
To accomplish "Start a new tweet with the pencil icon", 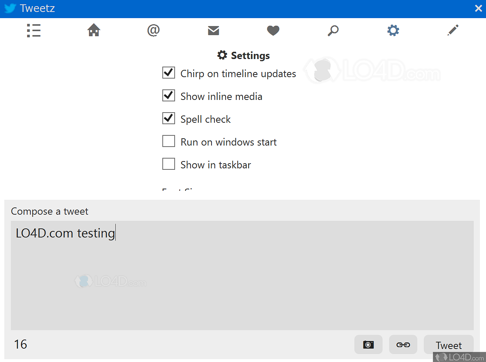I will [453, 30].
